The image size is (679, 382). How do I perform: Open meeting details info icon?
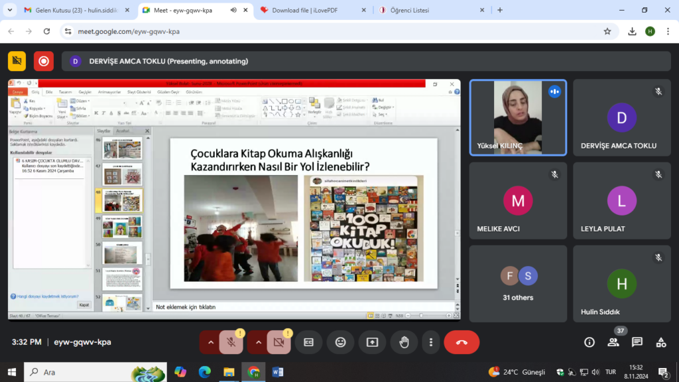tap(589, 342)
